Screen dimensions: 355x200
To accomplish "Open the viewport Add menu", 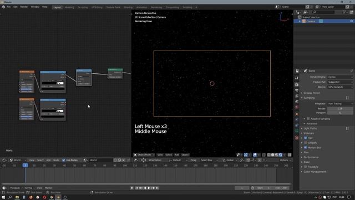I will pyautogui.click(x=177, y=155).
